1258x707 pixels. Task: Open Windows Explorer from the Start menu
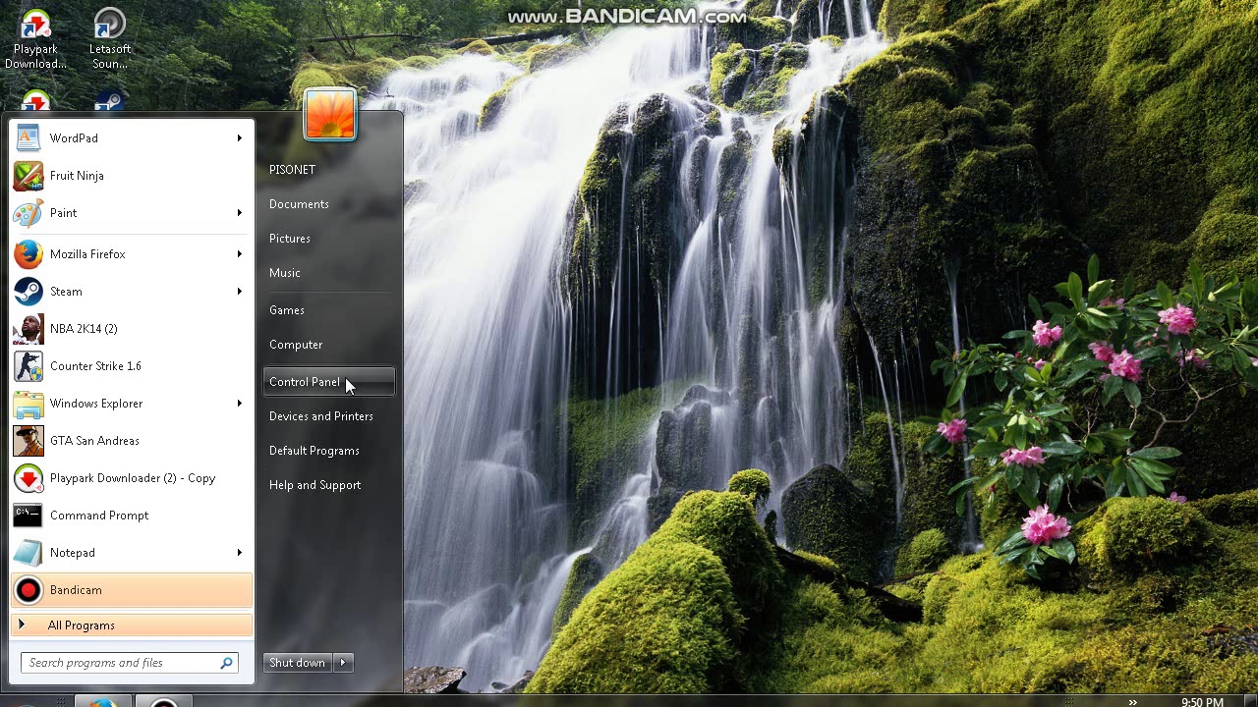132,404
